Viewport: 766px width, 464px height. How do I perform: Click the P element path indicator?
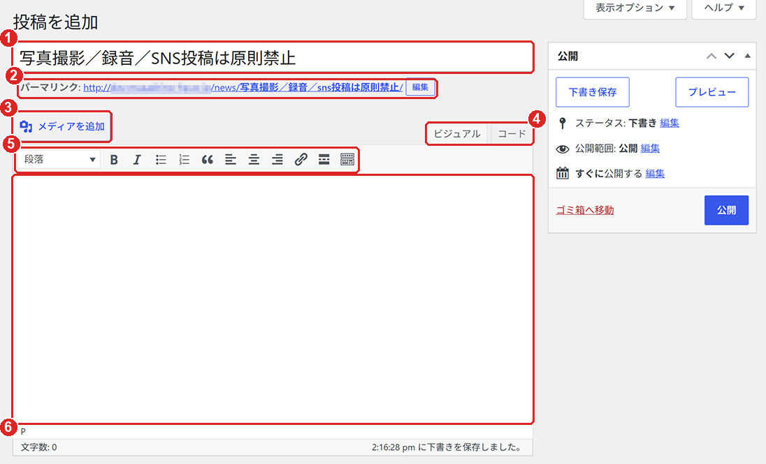[x=23, y=431]
